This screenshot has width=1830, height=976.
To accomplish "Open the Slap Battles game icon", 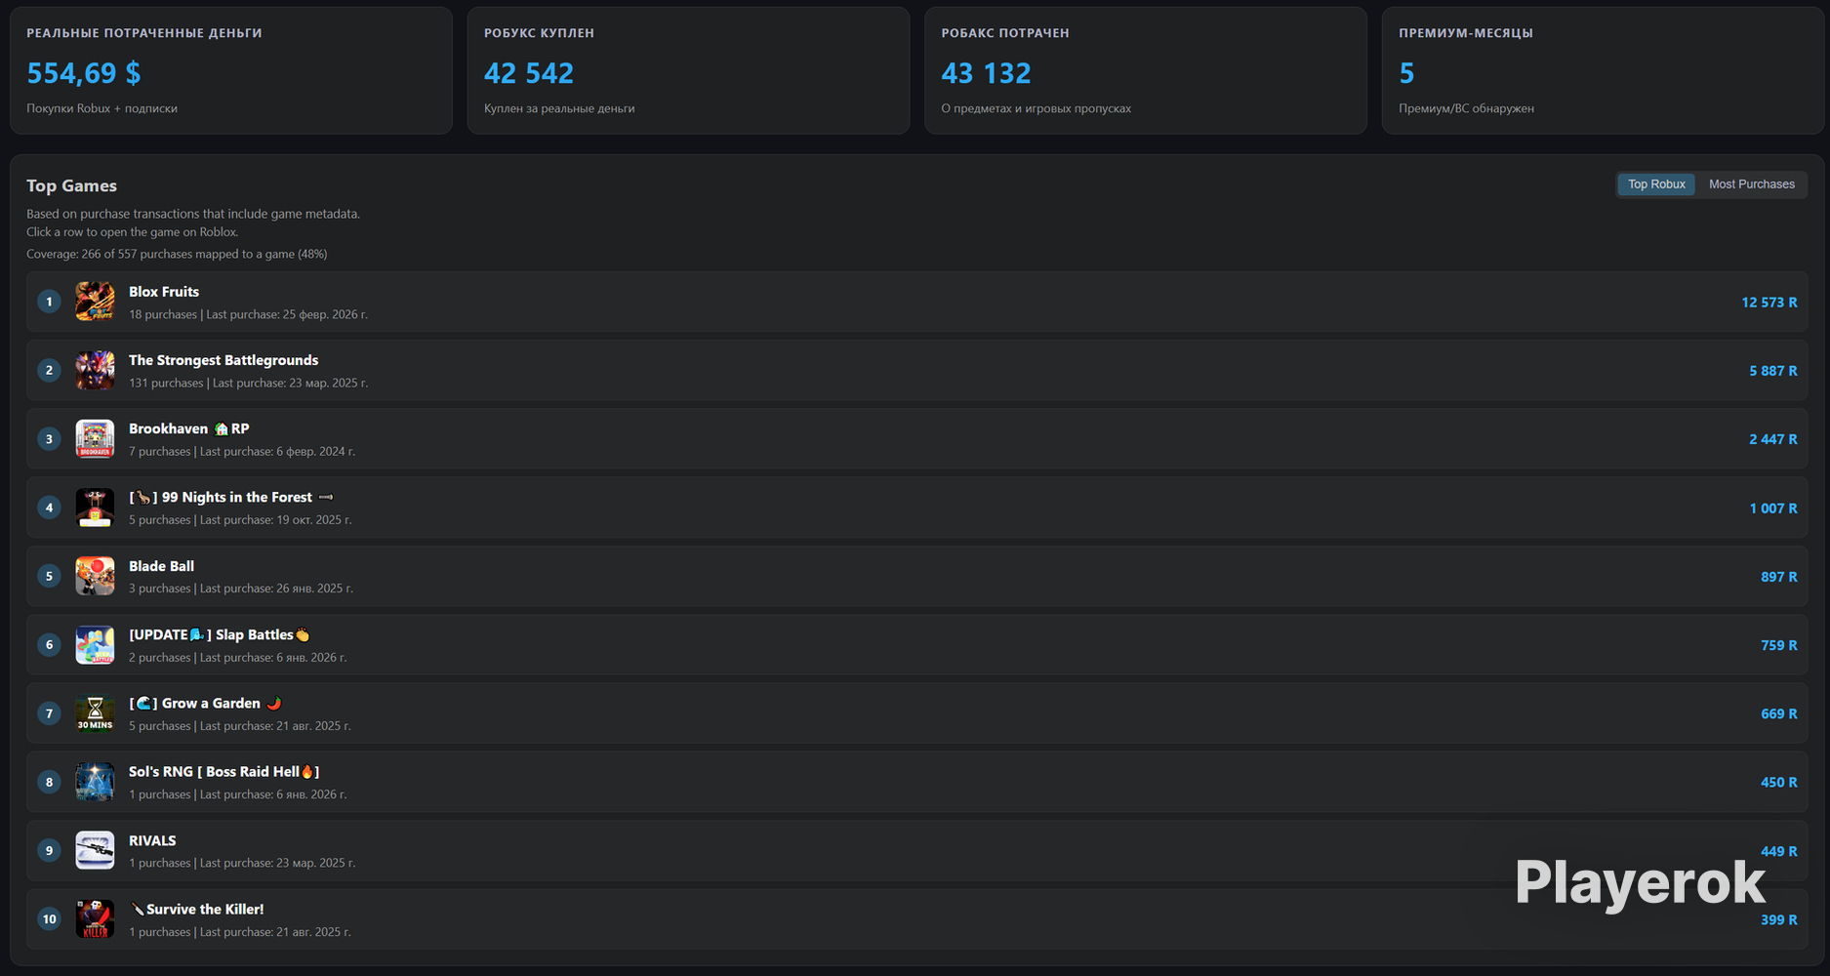I will click(95, 645).
